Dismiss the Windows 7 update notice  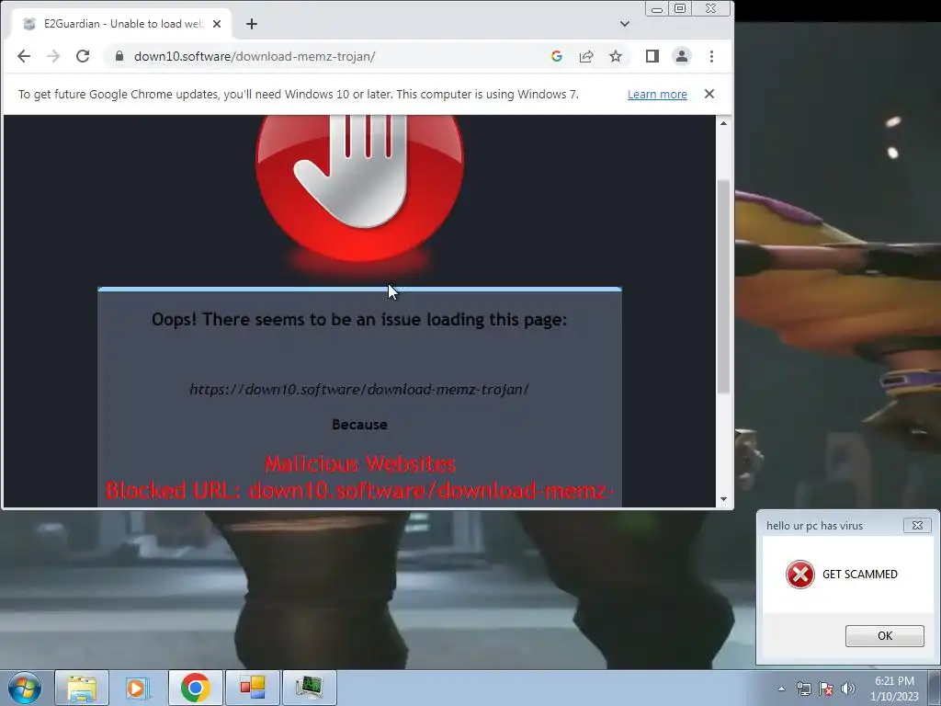tap(709, 94)
